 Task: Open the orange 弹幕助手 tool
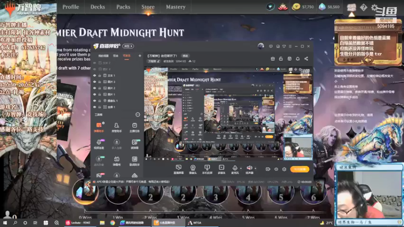pyautogui.click(x=99, y=128)
